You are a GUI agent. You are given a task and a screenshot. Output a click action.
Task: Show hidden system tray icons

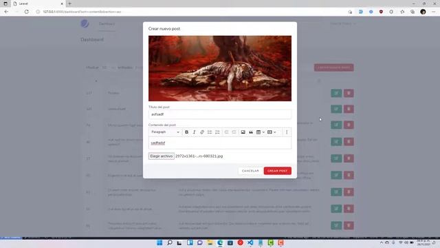(x=381, y=242)
